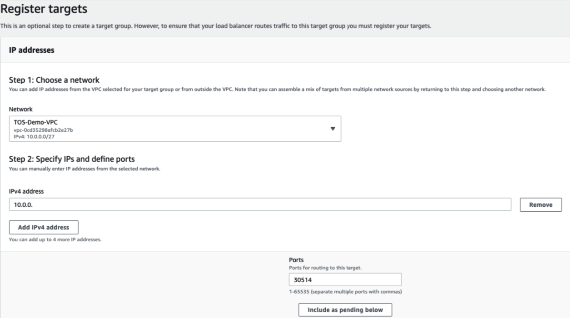Click the IP addresses section header
Image resolution: width=570 pixels, height=318 pixels.
click(x=31, y=50)
